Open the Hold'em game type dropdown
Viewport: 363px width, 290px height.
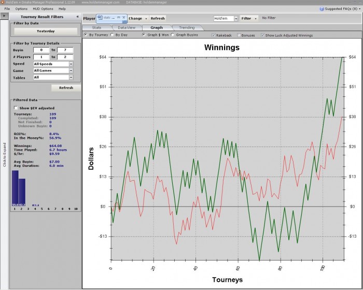coord(236,19)
